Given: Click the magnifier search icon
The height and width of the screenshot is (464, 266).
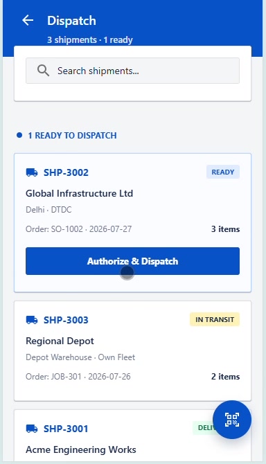Looking at the screenshot, I should [x=43, y=71].
